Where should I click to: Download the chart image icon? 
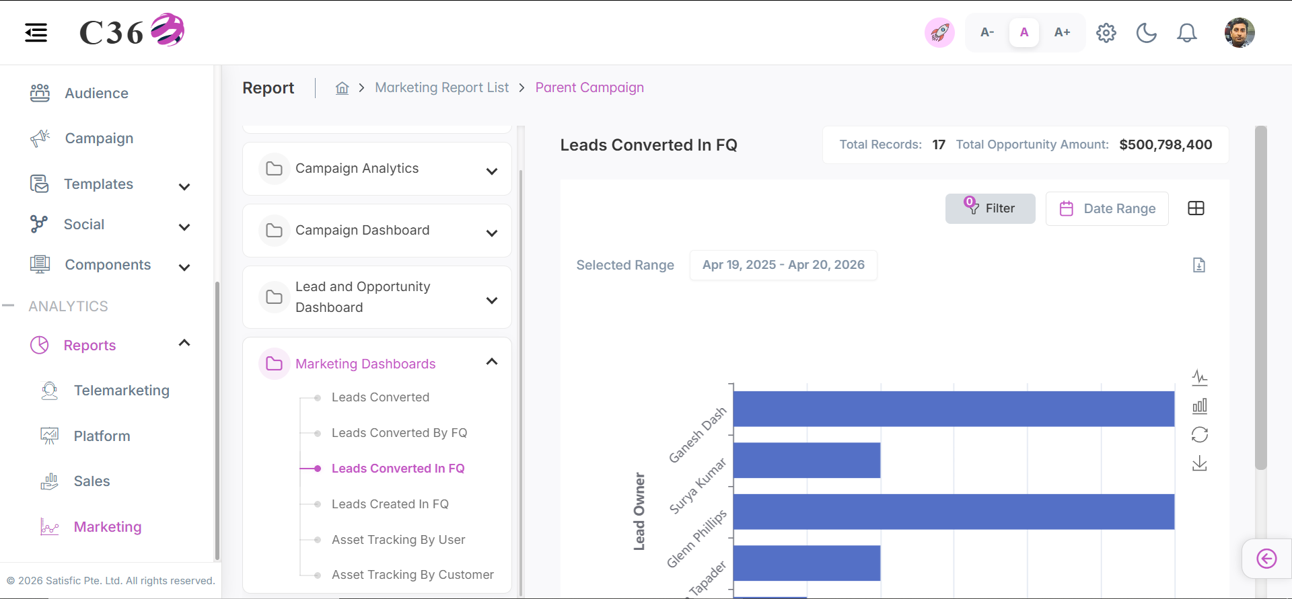pos(1200,464)
